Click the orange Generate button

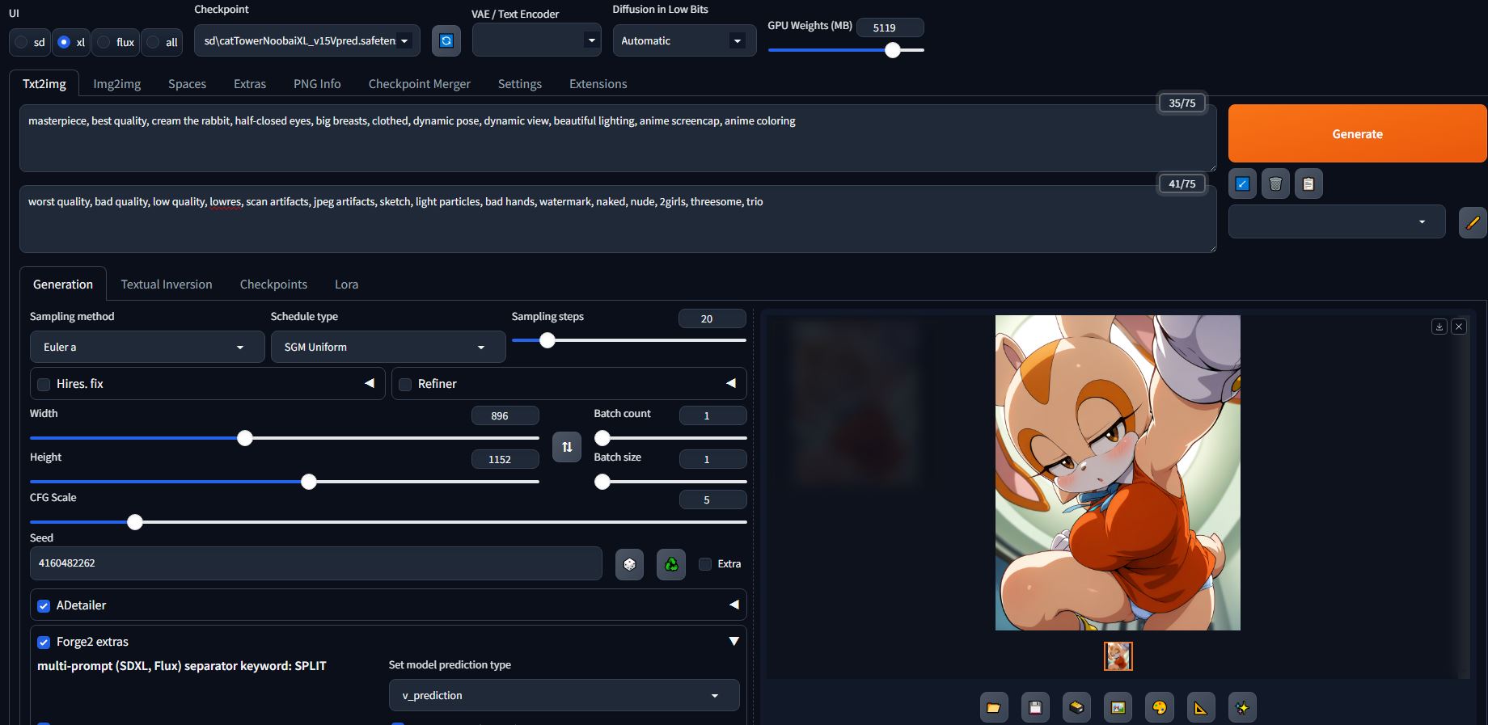1358,134
